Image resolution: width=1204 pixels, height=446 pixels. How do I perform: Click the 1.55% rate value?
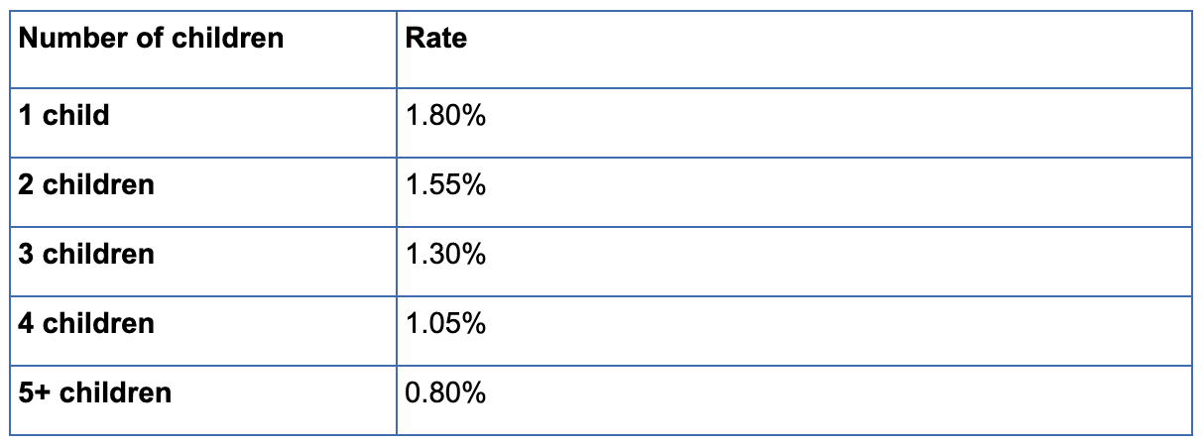tap(446, 185)
